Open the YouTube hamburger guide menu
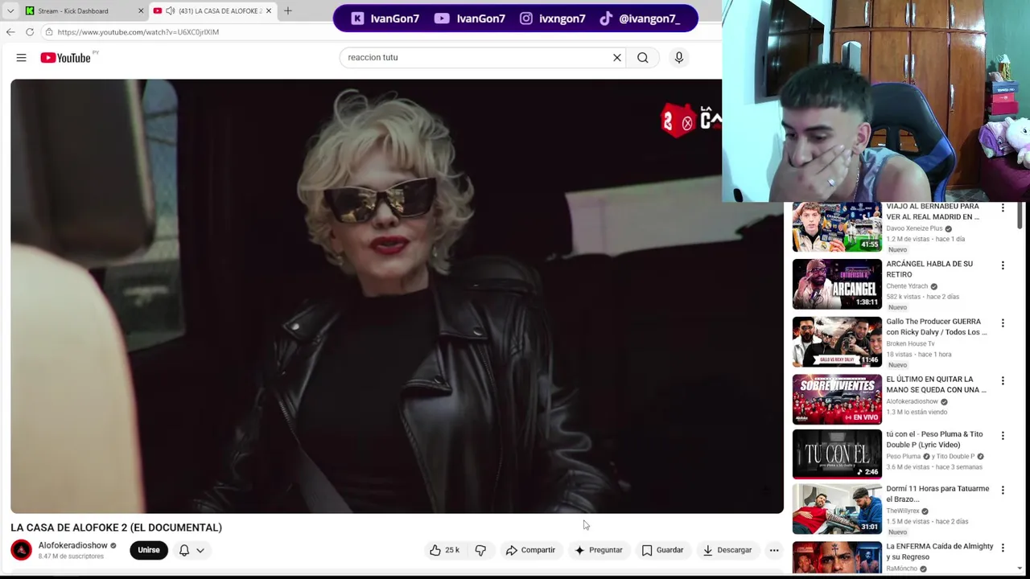Screen dimensions: 1030x579 [22, 58]
